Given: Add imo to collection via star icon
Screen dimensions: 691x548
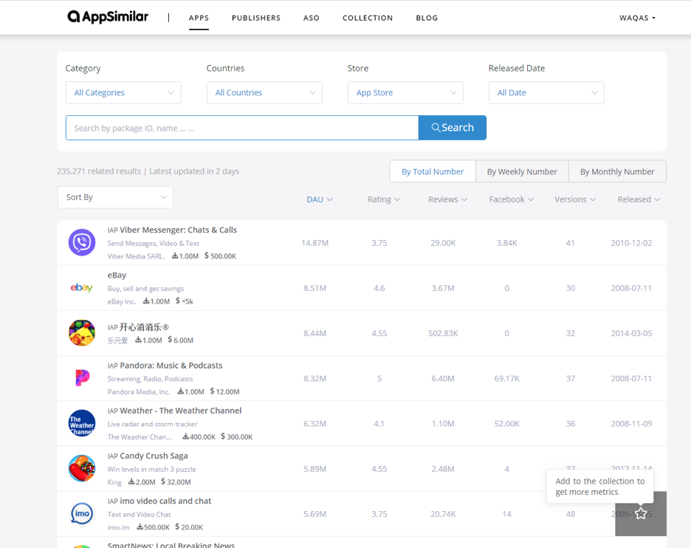Looking at the screenshot, I should click(x=641, y=513).
